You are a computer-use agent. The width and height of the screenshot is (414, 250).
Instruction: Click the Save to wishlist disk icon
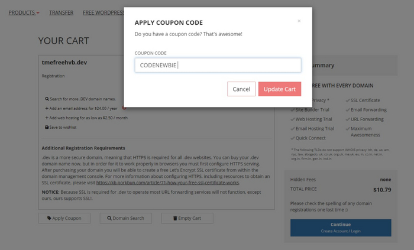47,127
